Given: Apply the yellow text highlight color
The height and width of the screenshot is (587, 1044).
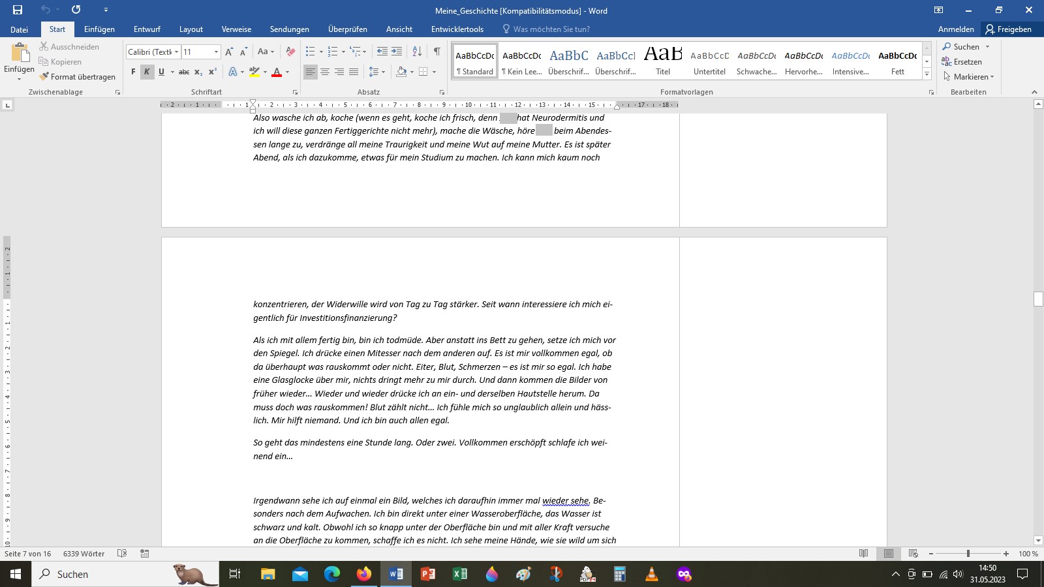Looking at the screenshot, I should click(x=254, y=72).
